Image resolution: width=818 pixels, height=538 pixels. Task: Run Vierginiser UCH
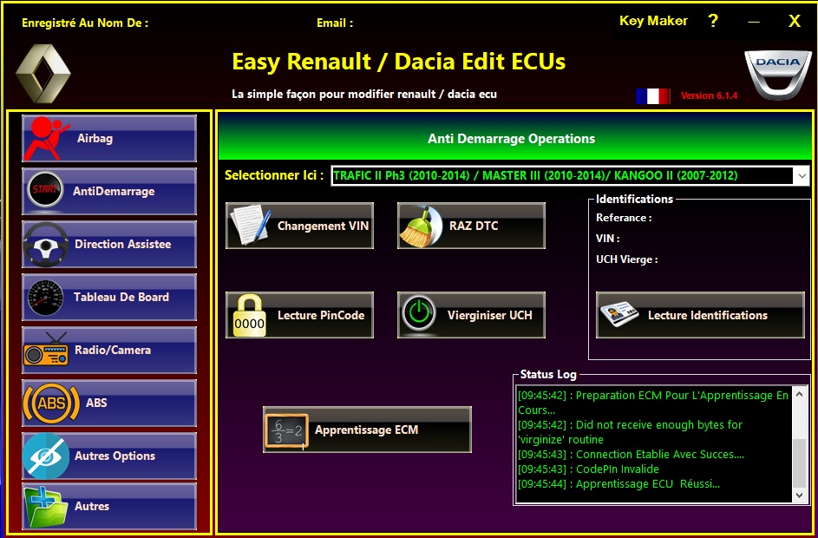[471, 315]
